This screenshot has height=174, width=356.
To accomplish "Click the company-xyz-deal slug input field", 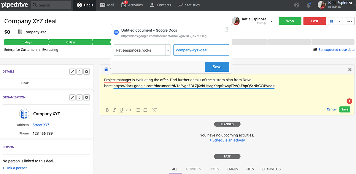I will point(201,50).
